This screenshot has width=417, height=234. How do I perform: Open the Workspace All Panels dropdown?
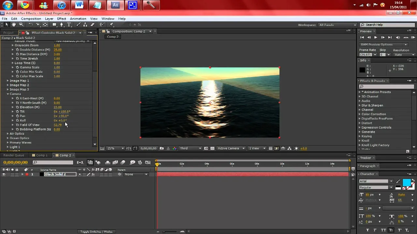pos(338,25)
